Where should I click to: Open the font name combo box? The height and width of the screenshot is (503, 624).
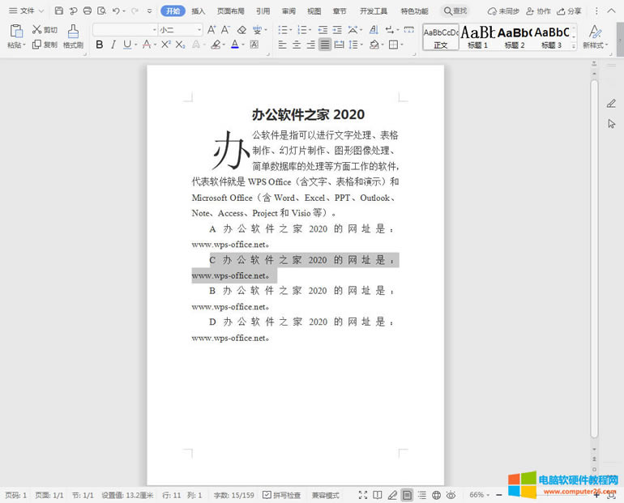[x=125, y=30]
